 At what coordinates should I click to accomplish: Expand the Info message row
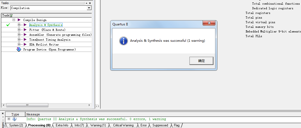point(9,119)
